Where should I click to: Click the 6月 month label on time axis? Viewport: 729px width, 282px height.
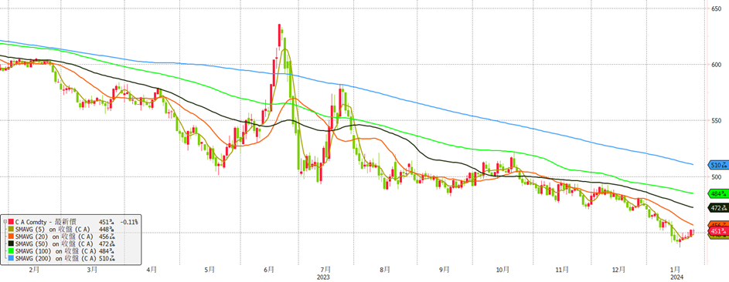(268, 269)
